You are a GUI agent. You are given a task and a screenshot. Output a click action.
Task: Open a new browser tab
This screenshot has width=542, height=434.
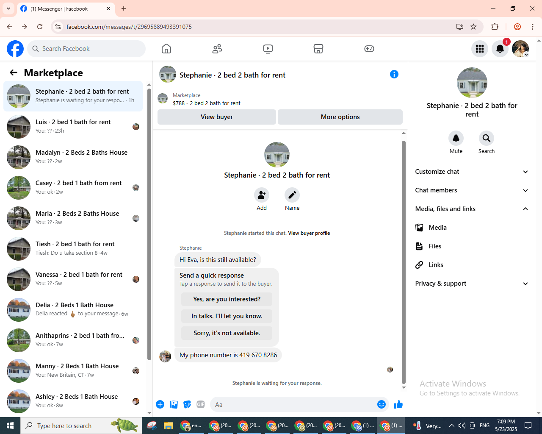pyautogui.click(x=124, y=8)
